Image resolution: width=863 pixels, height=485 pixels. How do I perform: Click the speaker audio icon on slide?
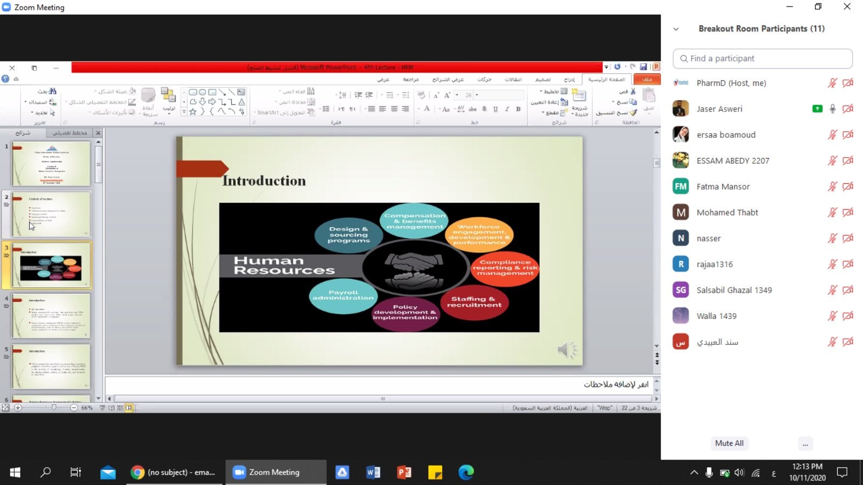566,350
